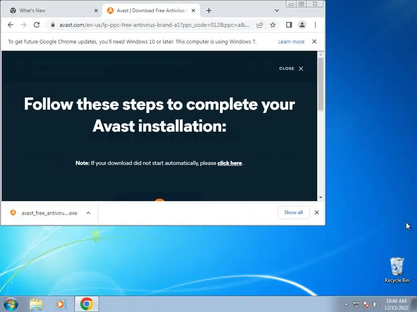Screen dimensions: 417x312
Task: Open Windows Explorer from the taskbar
Action: (36, 304)
